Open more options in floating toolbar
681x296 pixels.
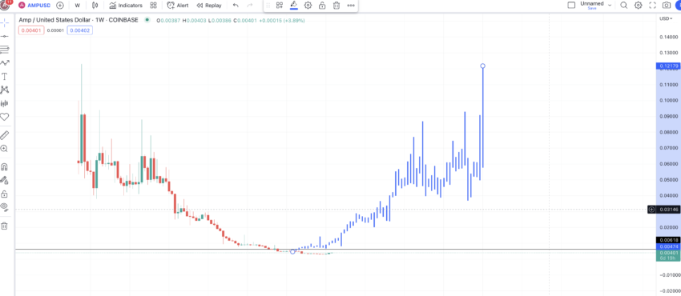350,6
